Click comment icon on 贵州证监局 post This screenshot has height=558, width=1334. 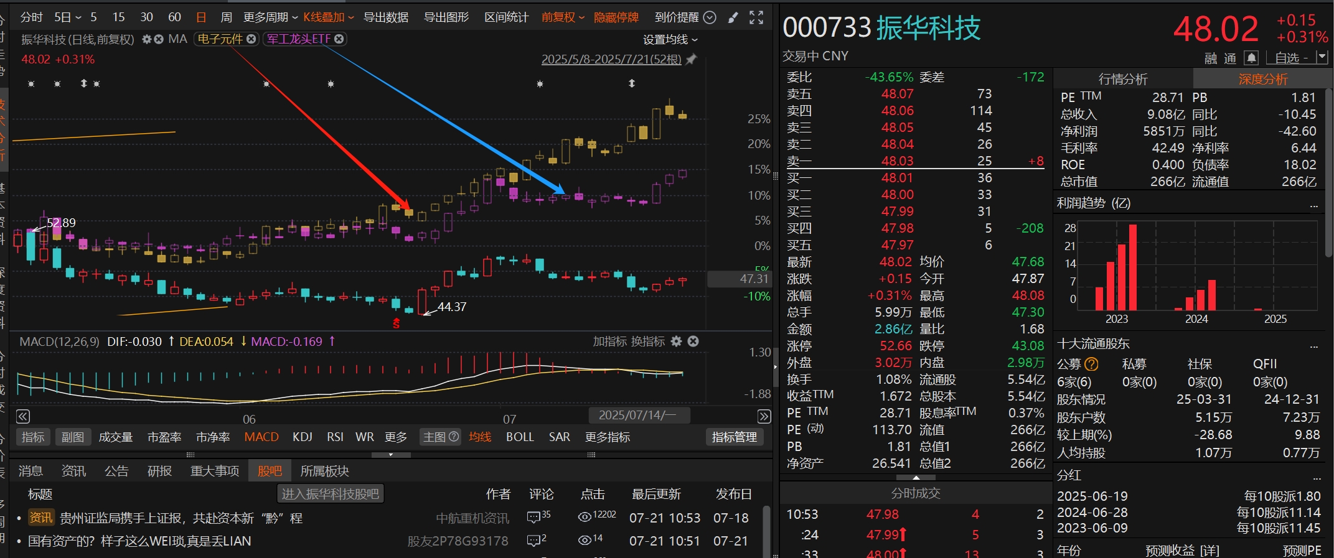[x=533, y=518]
